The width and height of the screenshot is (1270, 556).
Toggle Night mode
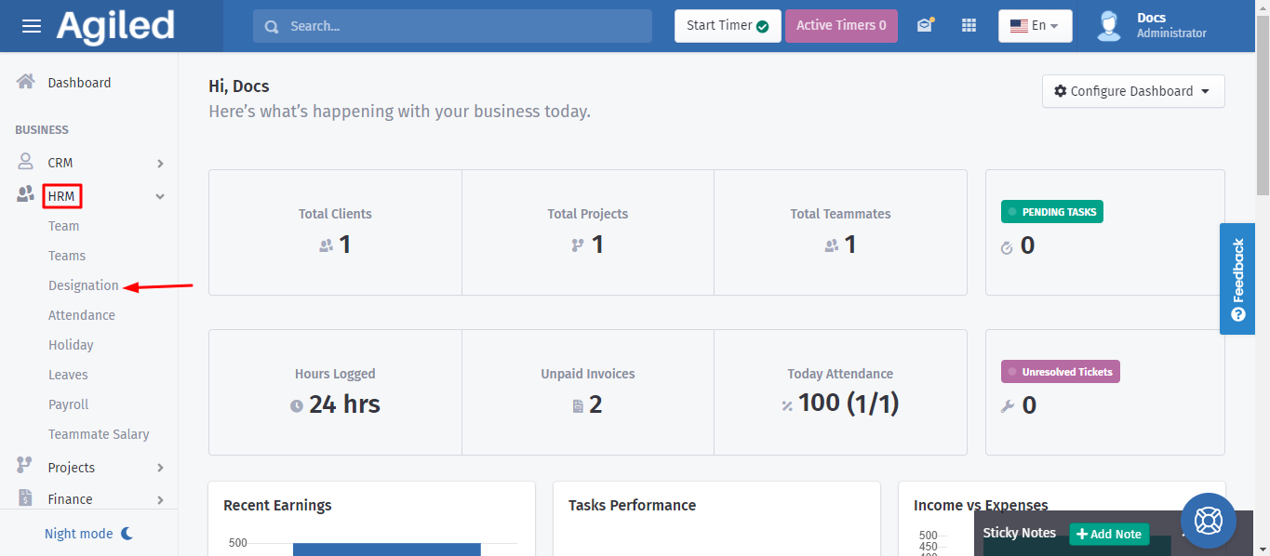(x=89, y=534)
